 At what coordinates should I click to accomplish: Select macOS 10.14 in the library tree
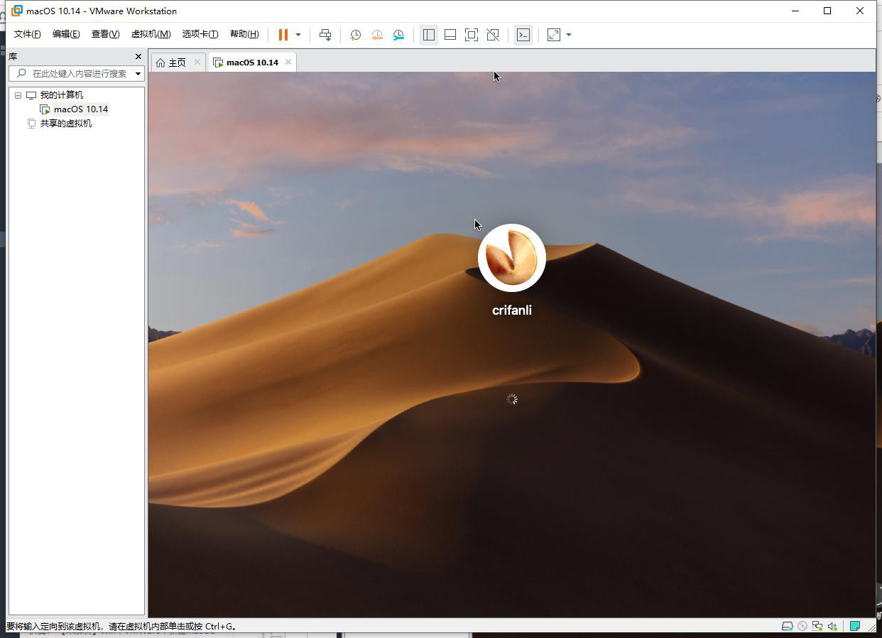pyautogui.click(x=81, y=109)
